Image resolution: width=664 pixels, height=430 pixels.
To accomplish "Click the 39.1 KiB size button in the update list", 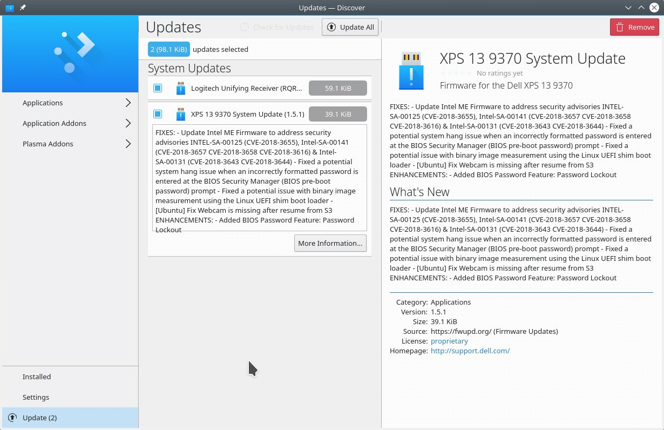I will pos(338,114).
